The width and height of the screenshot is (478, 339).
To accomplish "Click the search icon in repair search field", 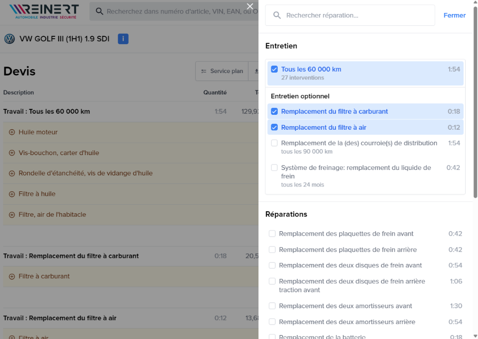I will pyautogui.click(x=277, y=15).
